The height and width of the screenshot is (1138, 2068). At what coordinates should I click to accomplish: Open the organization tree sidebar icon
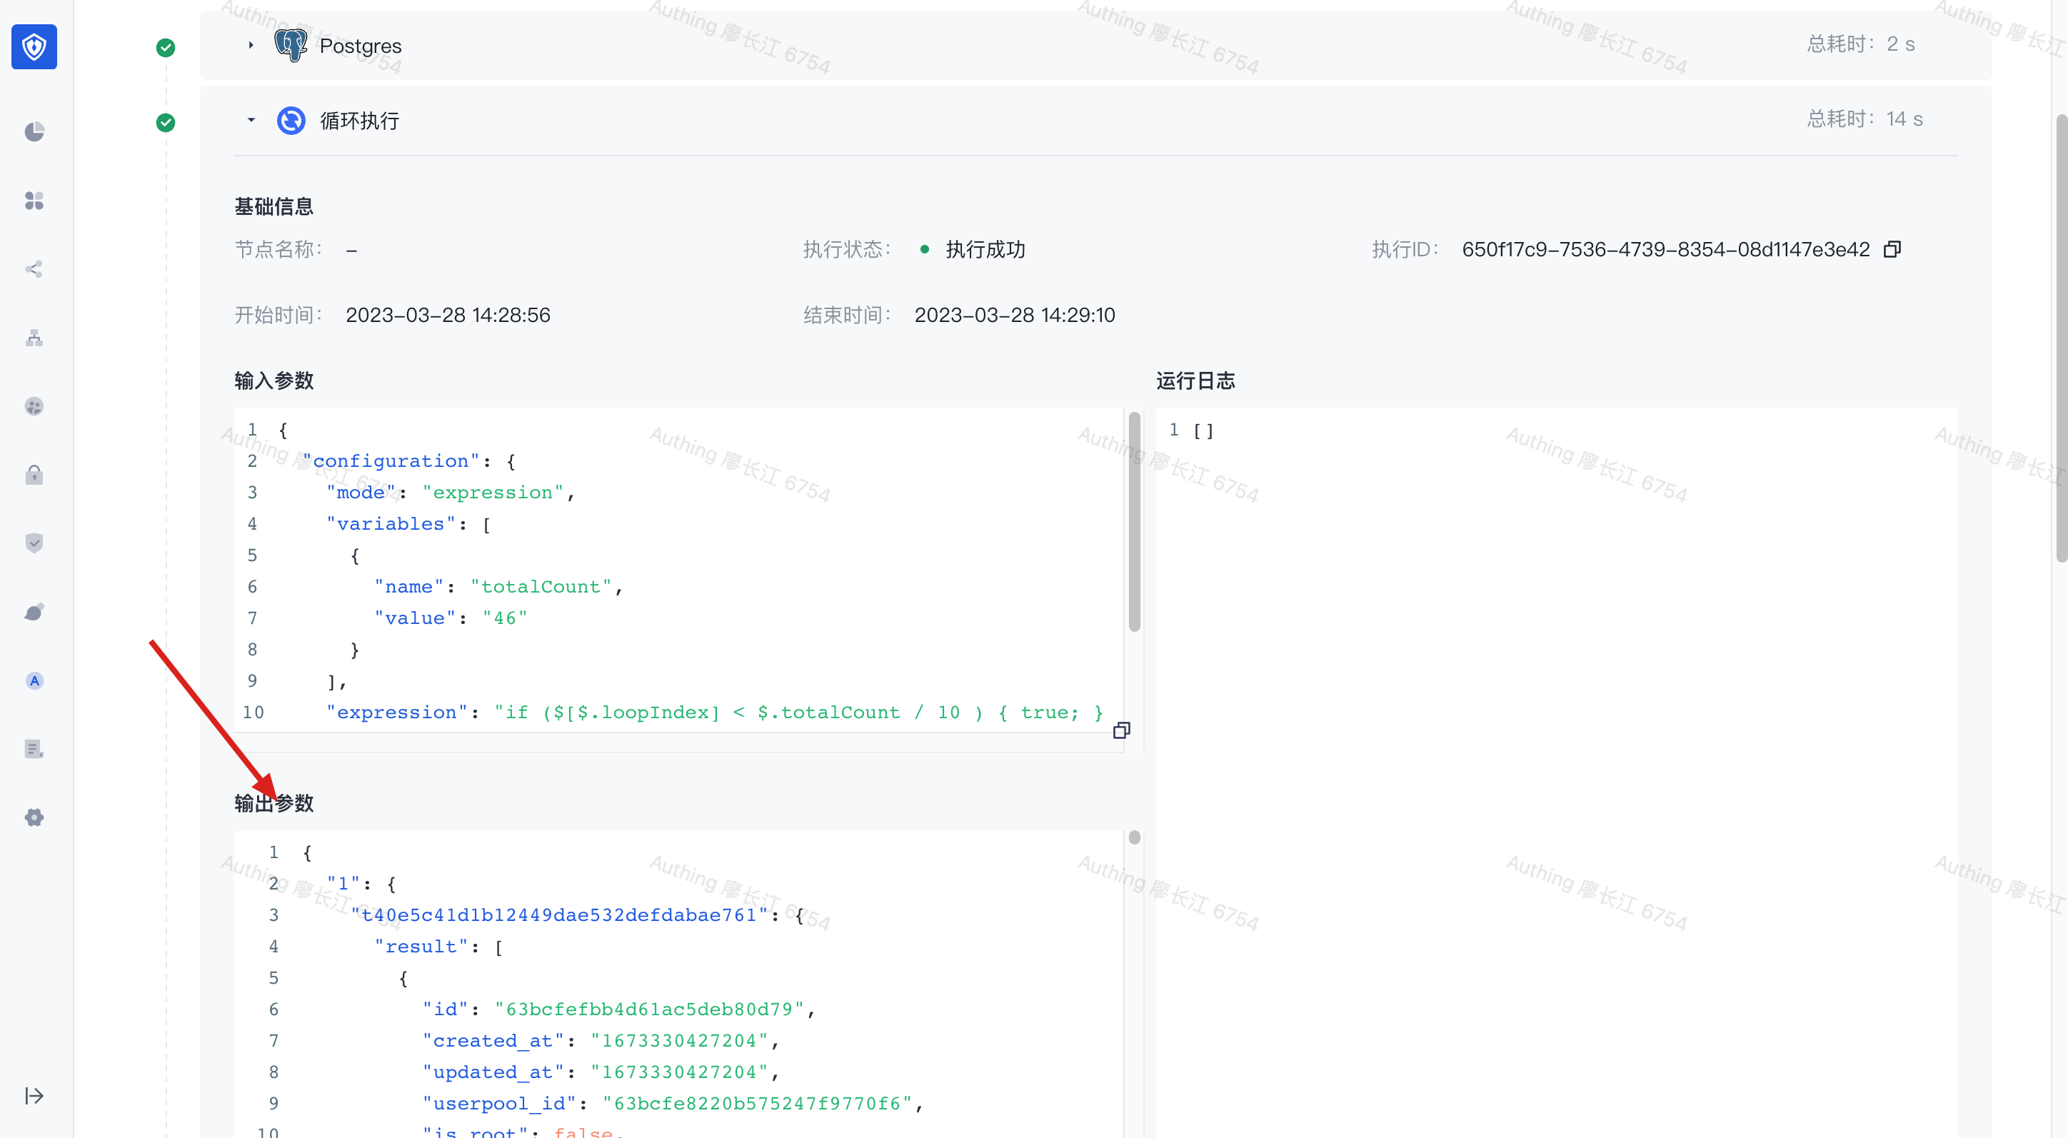click(x=34, y=338)
